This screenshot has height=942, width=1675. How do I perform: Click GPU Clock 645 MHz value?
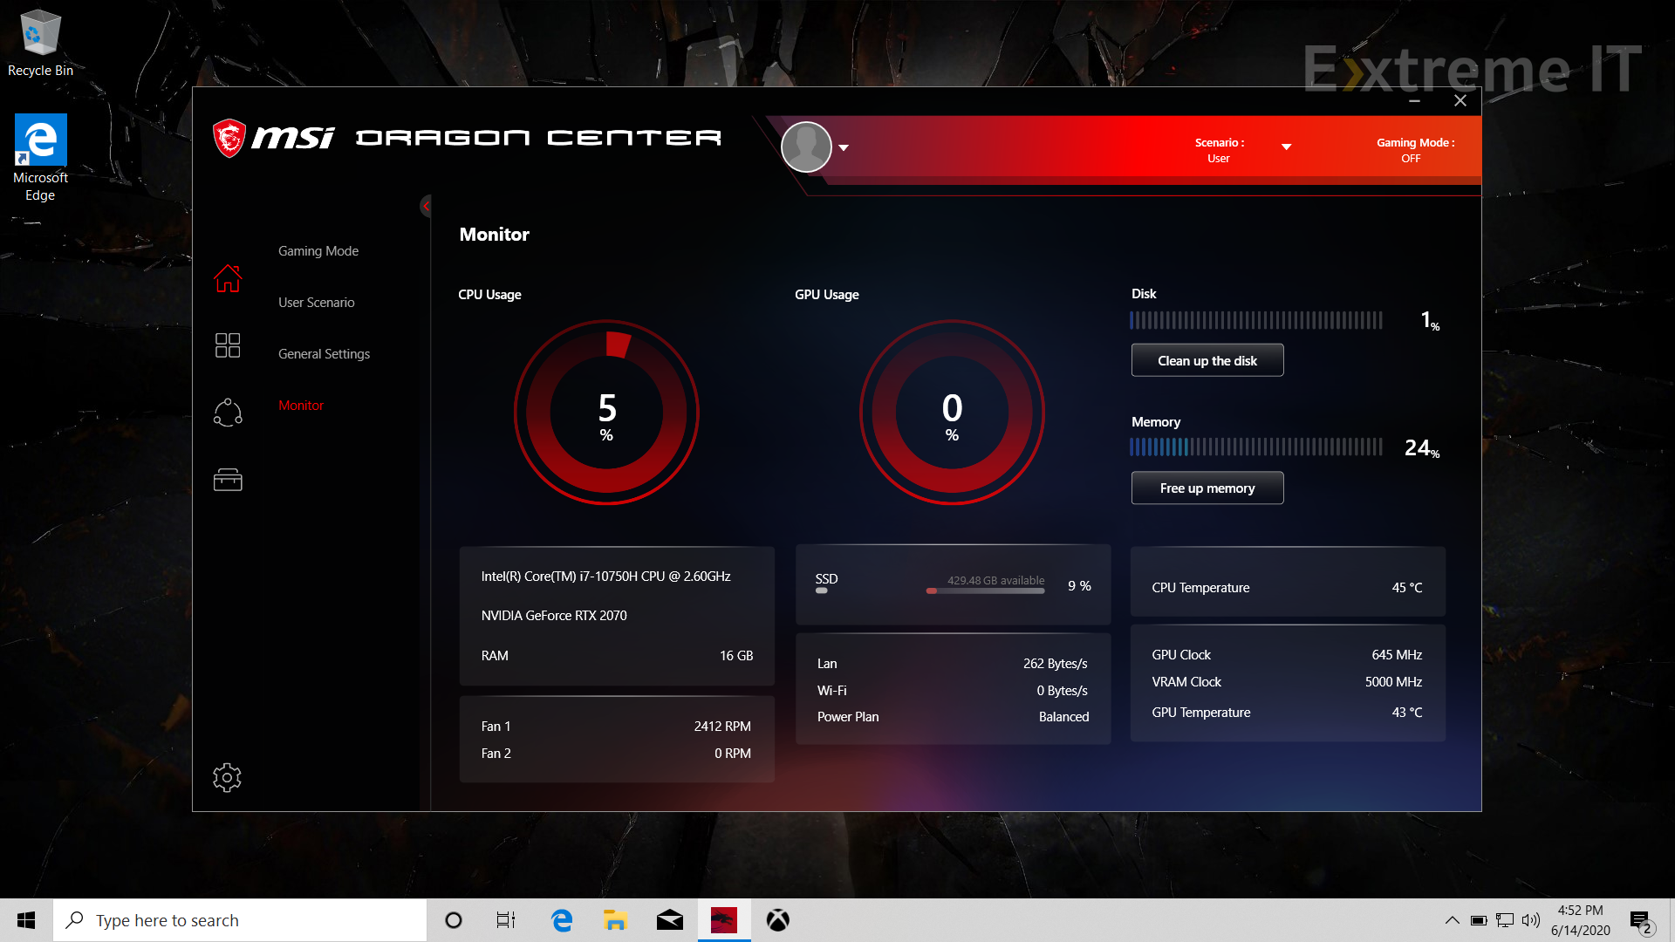point(1397,655)
